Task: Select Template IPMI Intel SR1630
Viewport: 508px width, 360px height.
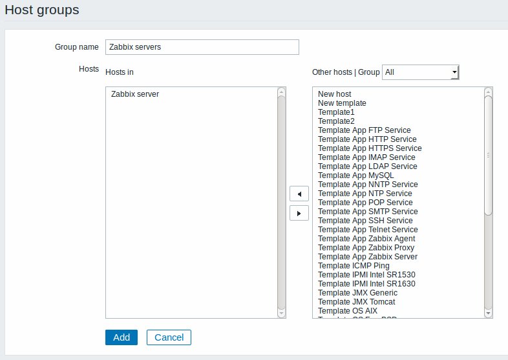Action: click(x=366, y=284)
